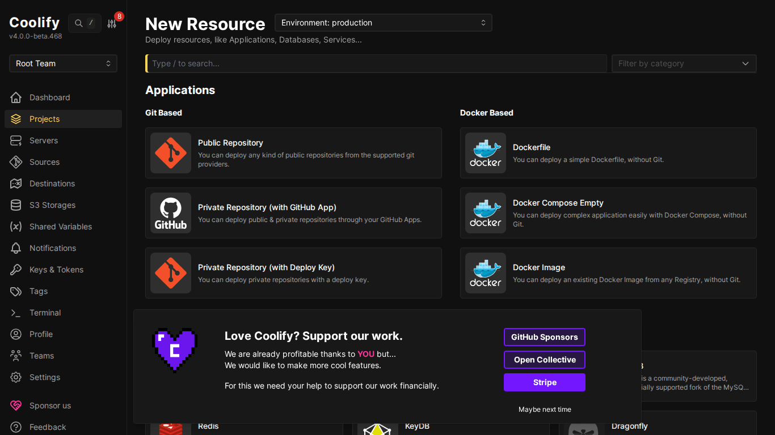This screenshot has width=775, height=435.
Task: Select the Redis database icon
Action: pos(171,428)
